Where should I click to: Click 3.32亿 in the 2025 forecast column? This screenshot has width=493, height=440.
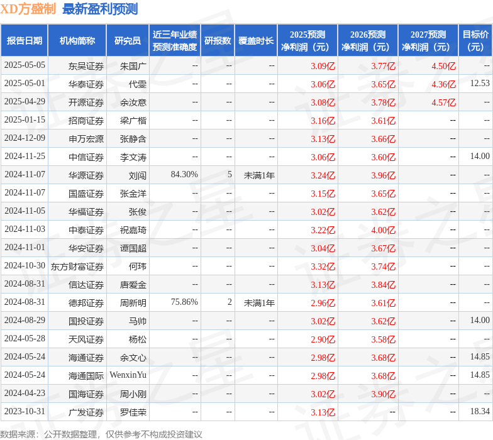click(x=323, y=267)
